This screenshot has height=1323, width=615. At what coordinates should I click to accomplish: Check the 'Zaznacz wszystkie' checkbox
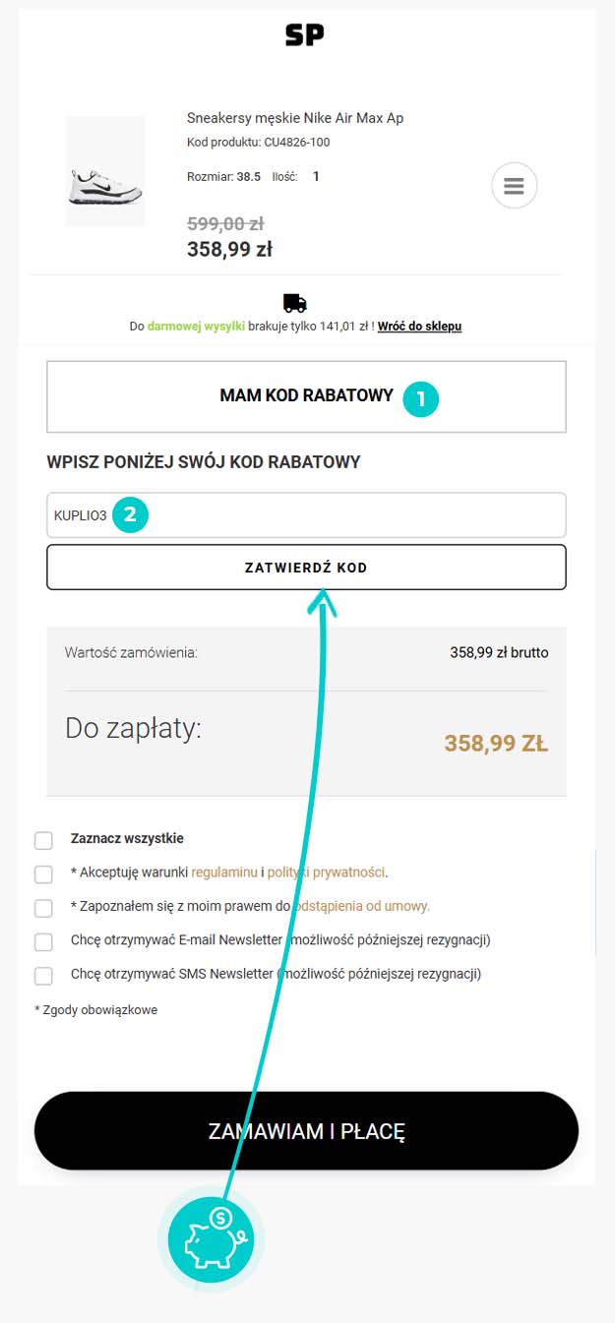(x=43, y=840)
